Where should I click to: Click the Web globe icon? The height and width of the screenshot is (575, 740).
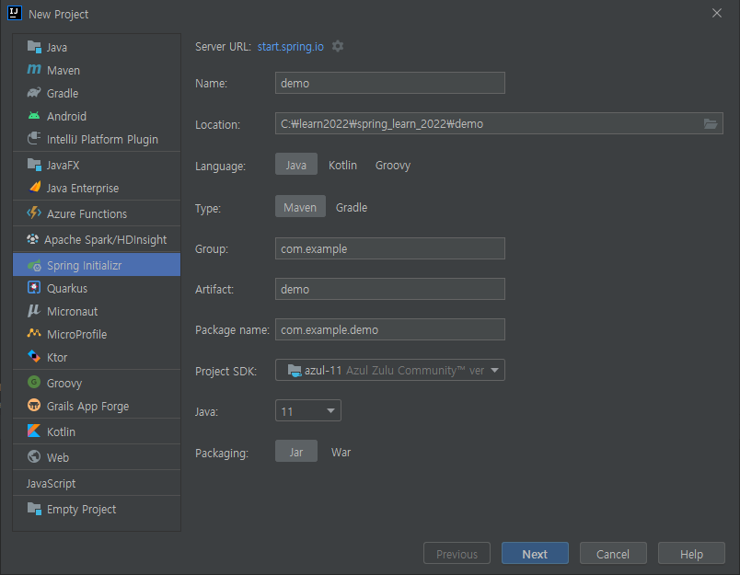[34, 456]
